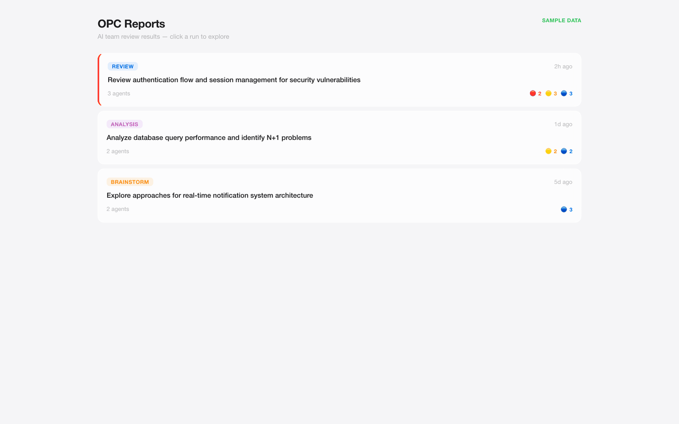This screenshot has height=424, width=679.
Task: Click the "2 agents" label on the brainstorm run
Action: (118, 209)
